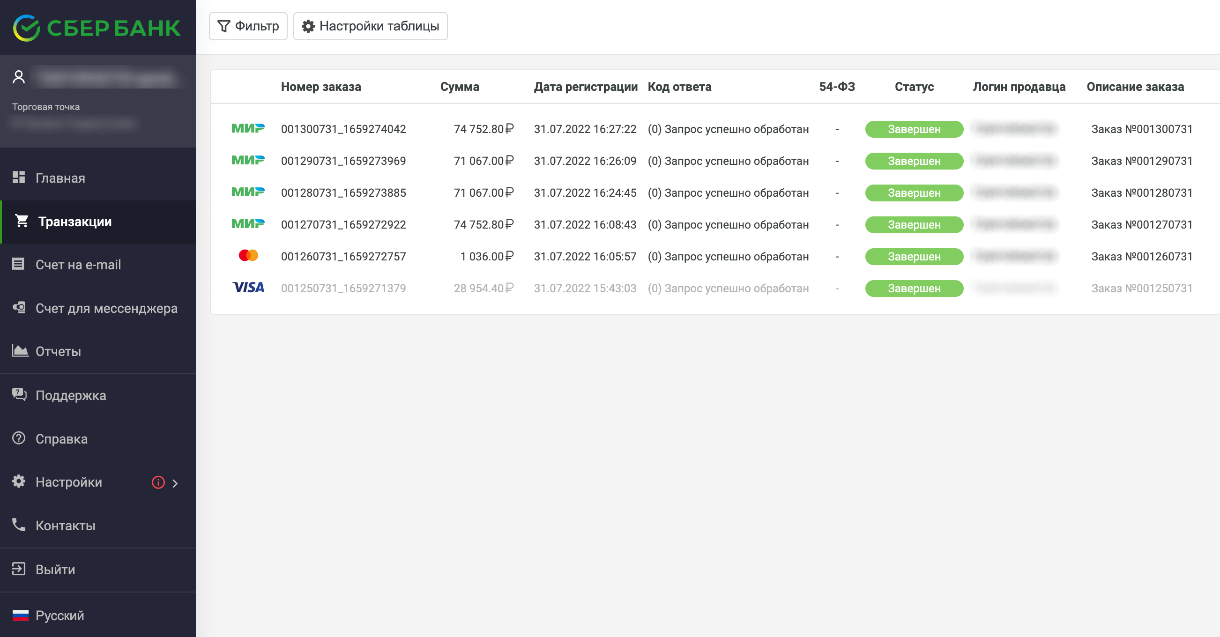The height and width of the screenshot is (637, 1220).
Task: Open order 001270731_1659272922
Action: tap(343, 224)
